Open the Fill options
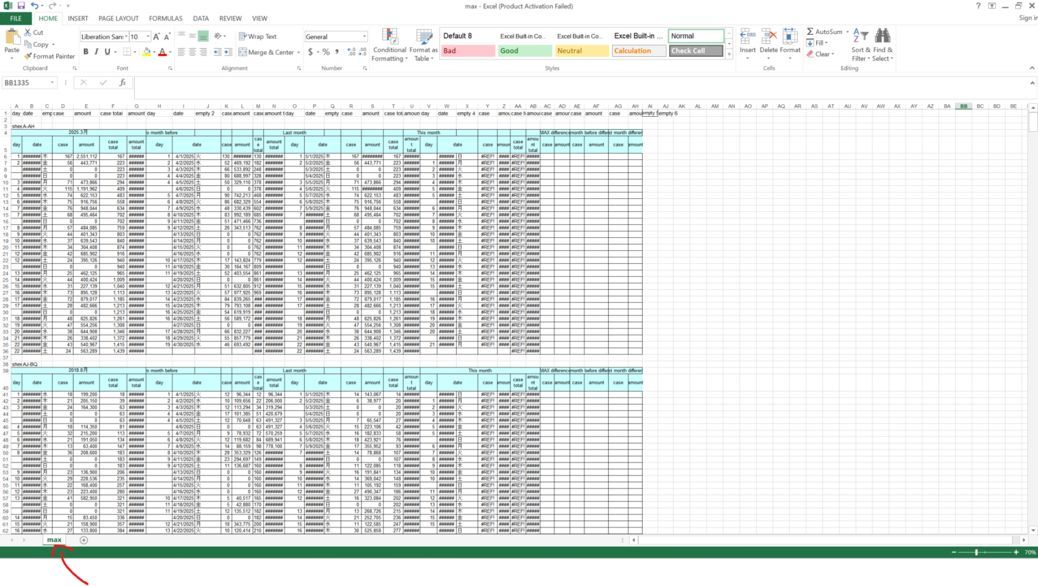Image resolution: width=1038 pixels, height=586 pixels. 817,43
